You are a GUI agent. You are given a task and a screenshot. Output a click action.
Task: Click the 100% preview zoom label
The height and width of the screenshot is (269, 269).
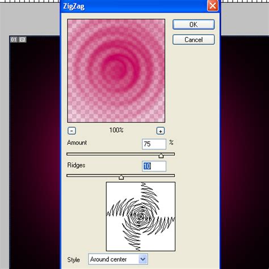click(x=116, y=130)
